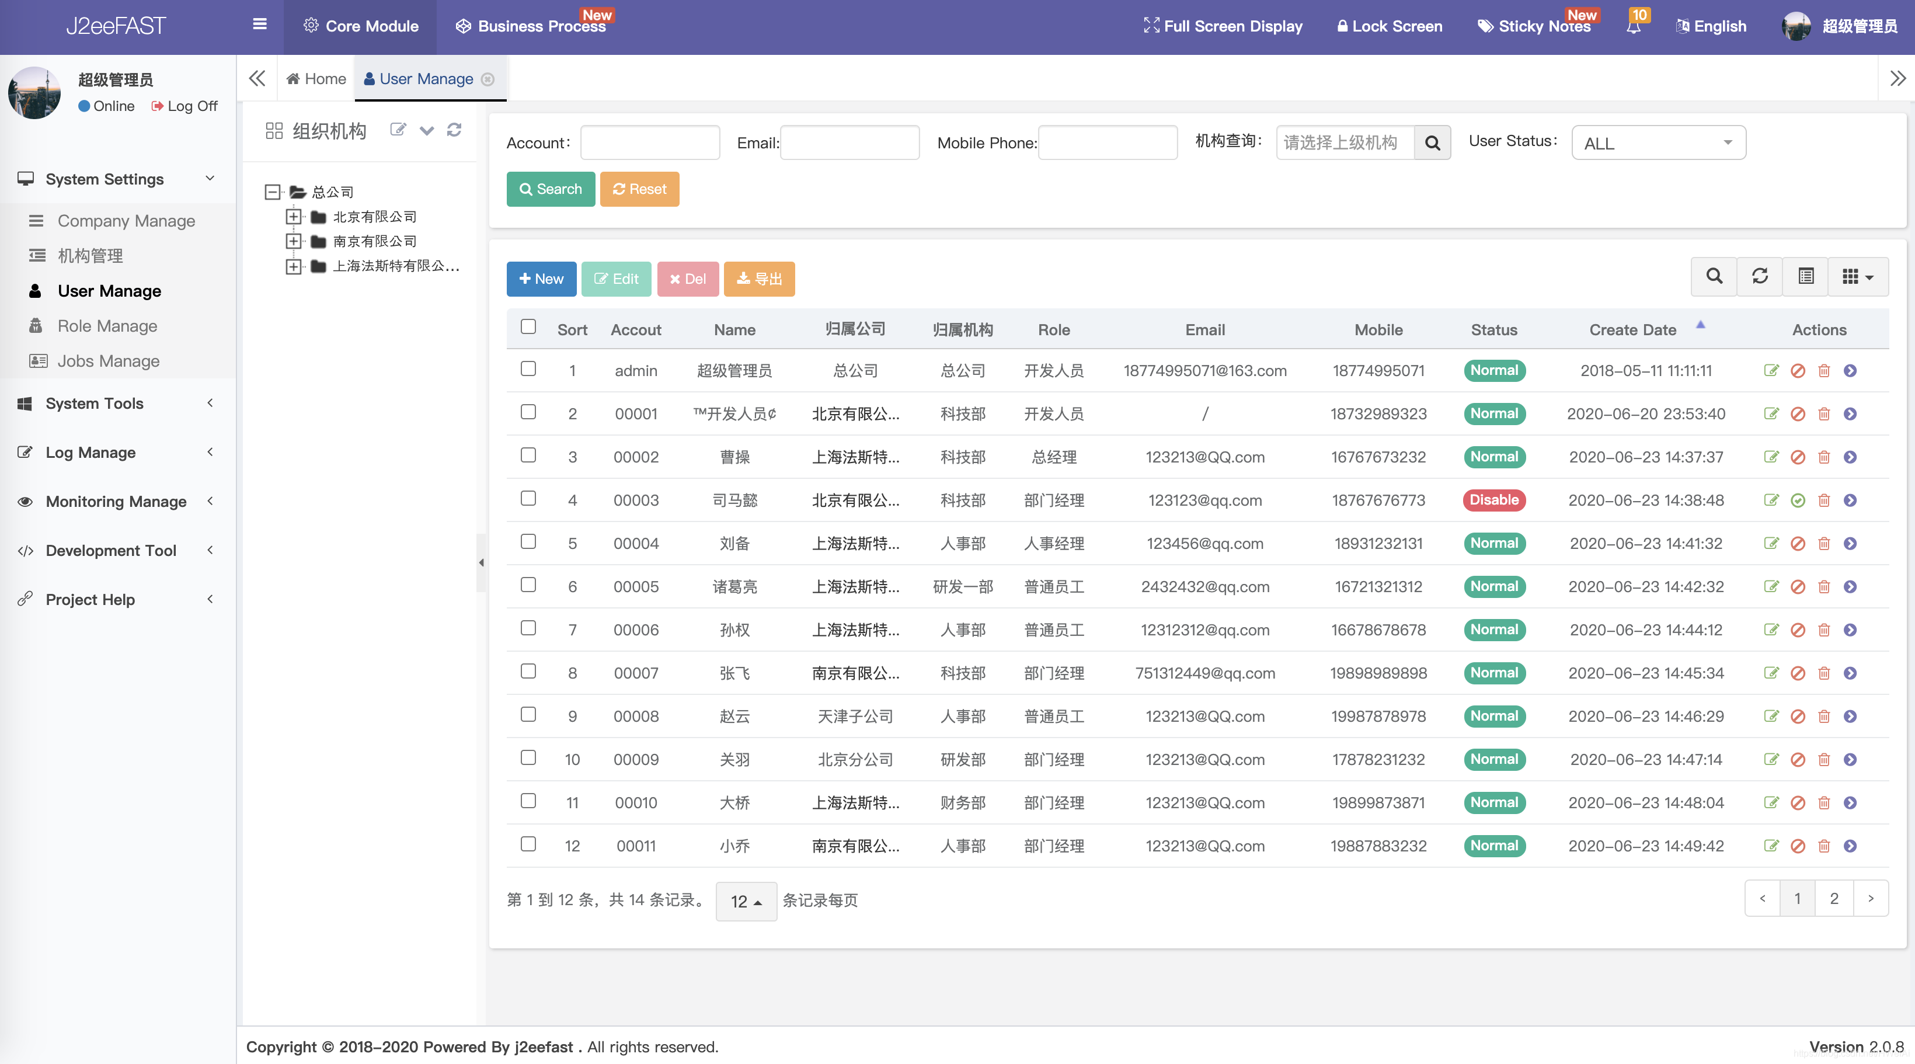The height and width of the screenshot is (1064, 1915).
Task: Open more actions arrow for 小乔 row
Action: pos(1850,846)
